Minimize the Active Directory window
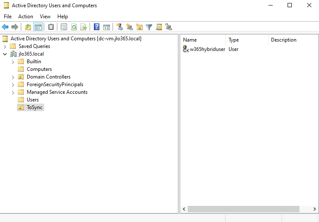319x222 pixels. (x=271, y=6)
